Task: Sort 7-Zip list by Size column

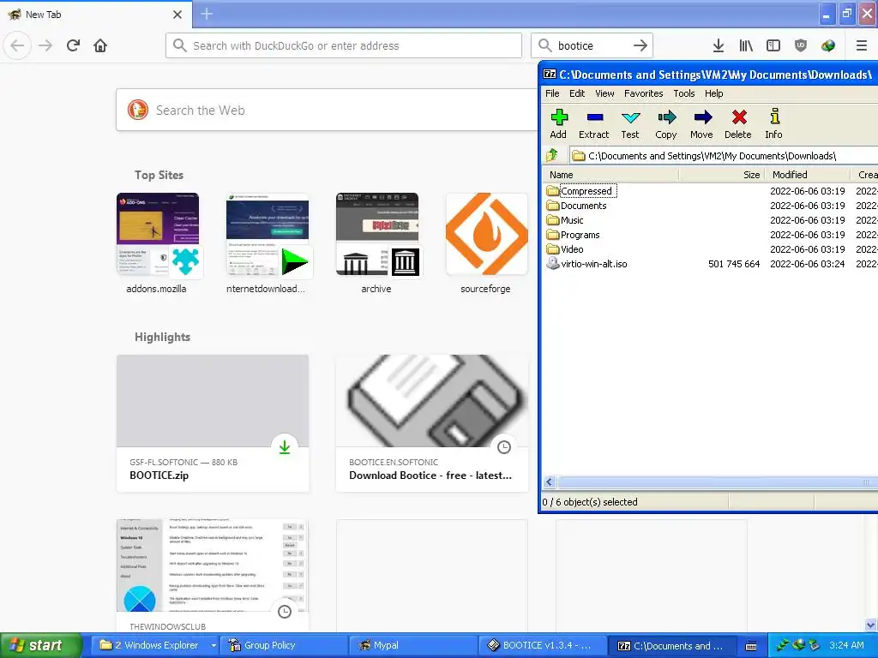Action: pos(721,175)
